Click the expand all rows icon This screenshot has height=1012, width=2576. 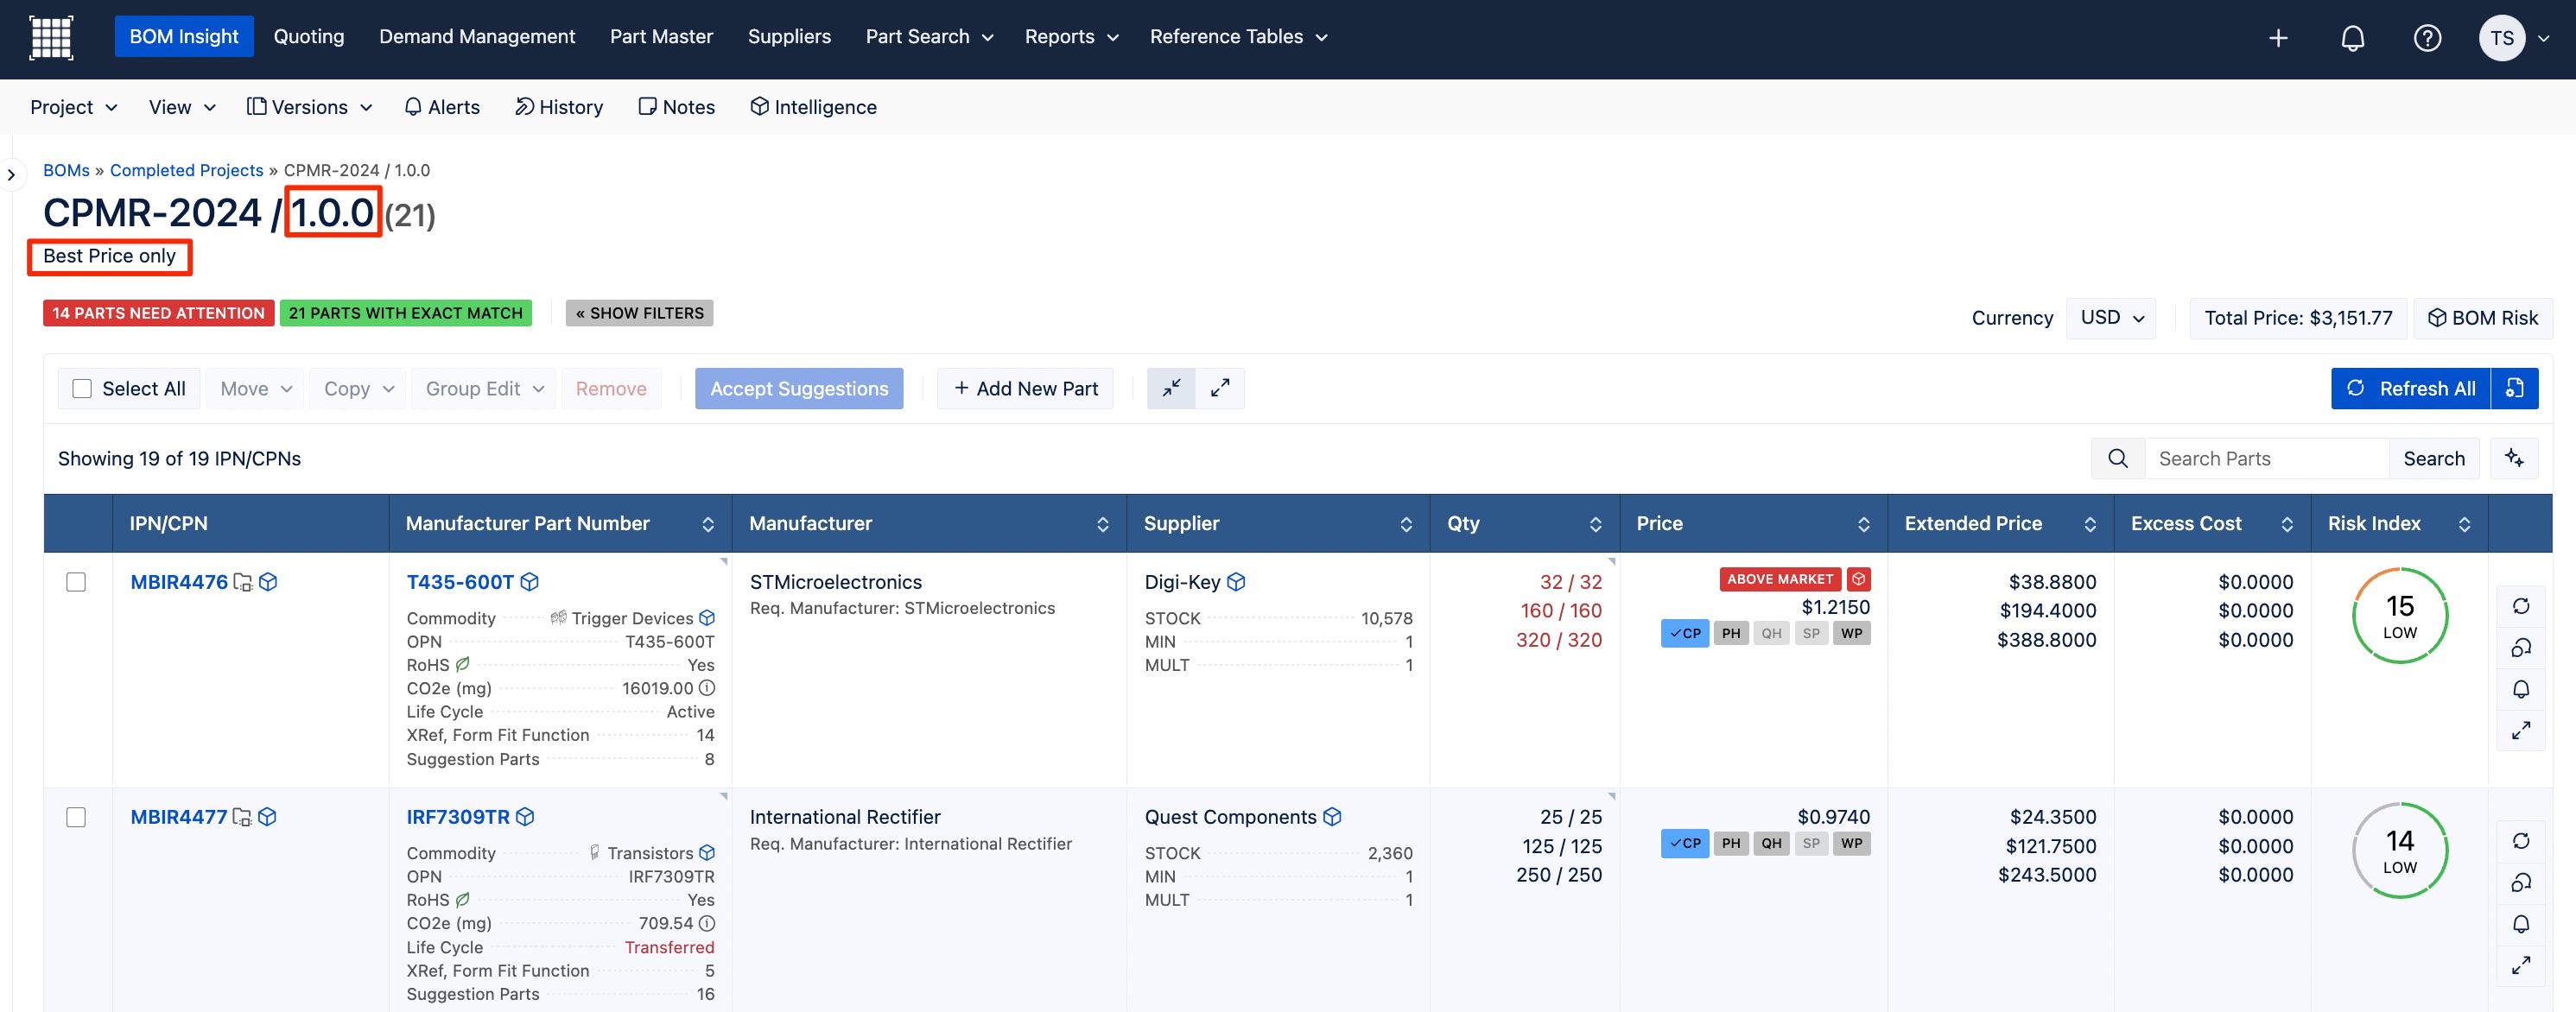1220,388
